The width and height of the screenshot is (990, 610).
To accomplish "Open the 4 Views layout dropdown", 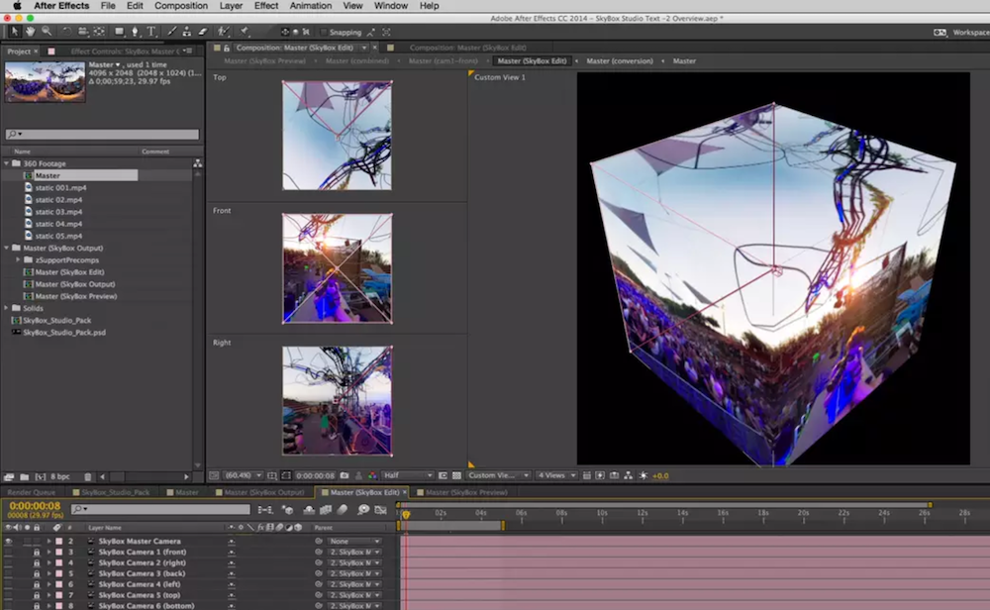I will 556,475.
